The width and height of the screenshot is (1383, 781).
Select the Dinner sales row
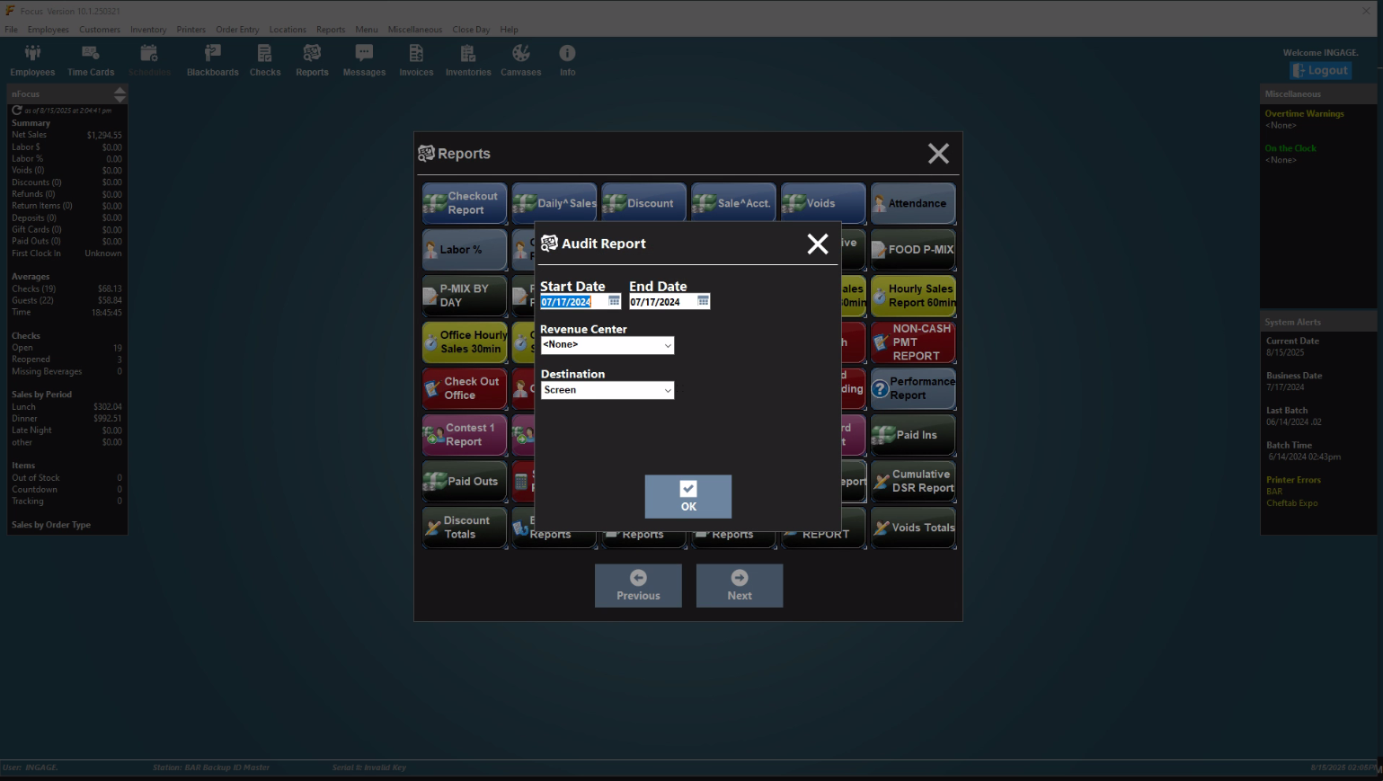pyautogui.click(x=66, y=418)
